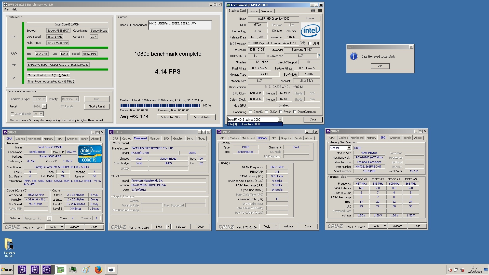
Task: Click the benchmark progress bar at 100%
Action: pos(160,105)
